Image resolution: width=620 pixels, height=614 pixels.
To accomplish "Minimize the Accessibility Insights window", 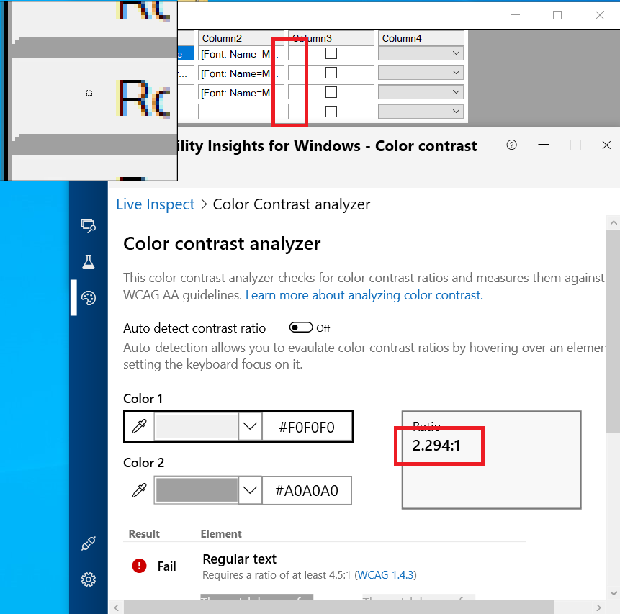I will pos(543,145).
